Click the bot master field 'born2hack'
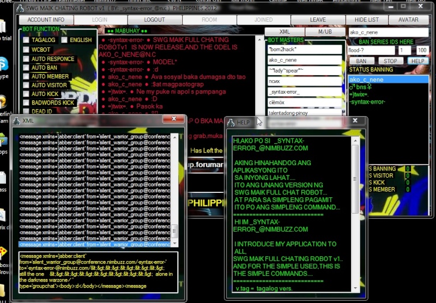Screen dimensions: 436x303 pyautogui.click(x=305, y=50)
